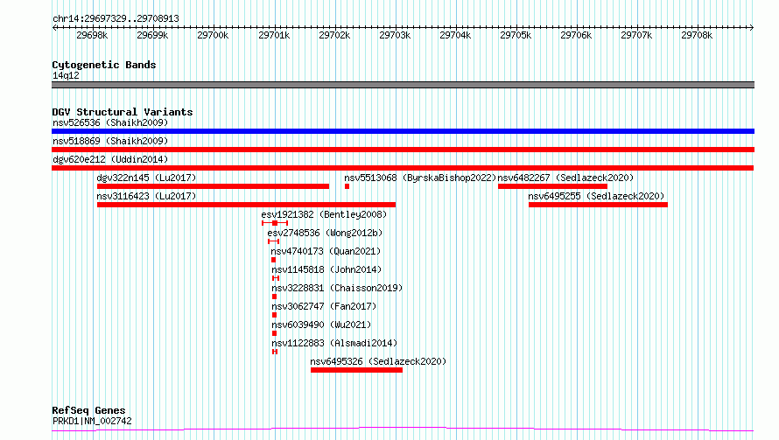Click the red nsv3062747 marker
The height and width of the screenshot is (440, 779).
(x=274, y=315)
